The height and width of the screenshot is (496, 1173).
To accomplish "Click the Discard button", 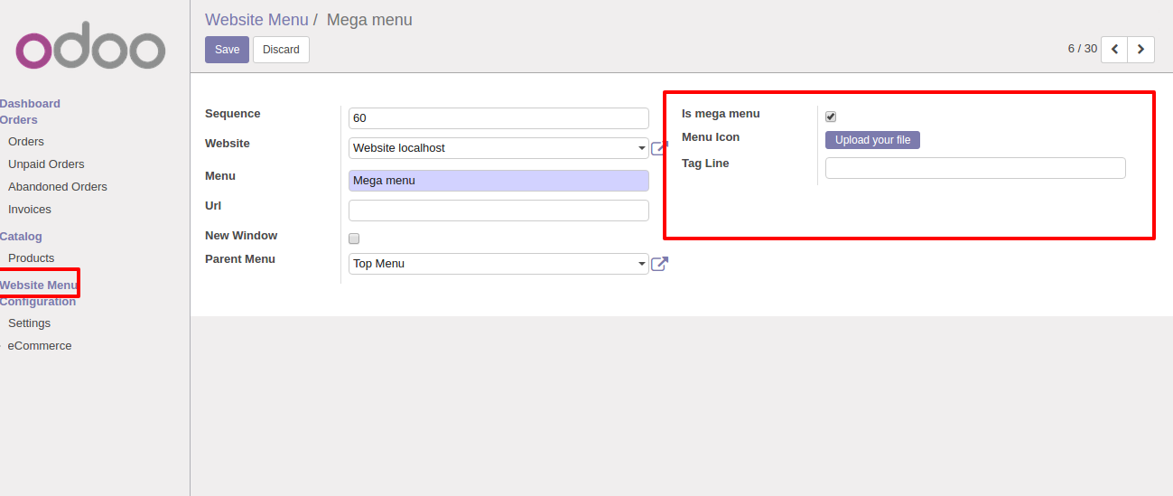I will point(281,50).
